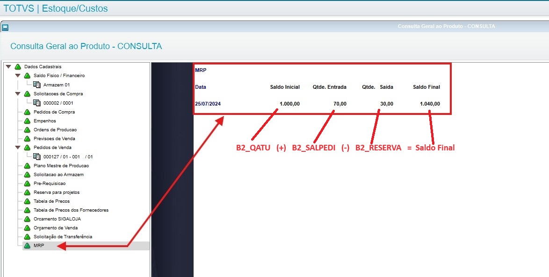Collapse the Saldo Fisico / Financeiro branch
Viewport: 549px width, 277px height.
(18, 76)
